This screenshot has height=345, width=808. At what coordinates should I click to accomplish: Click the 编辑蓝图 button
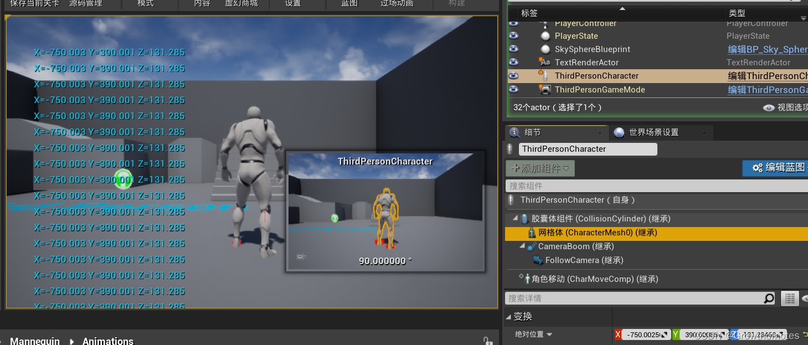coord(775,168)
